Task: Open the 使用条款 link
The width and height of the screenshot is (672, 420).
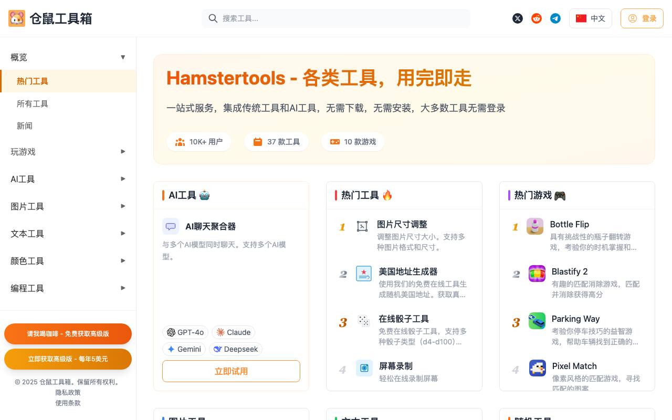Action: coord(68,403)
